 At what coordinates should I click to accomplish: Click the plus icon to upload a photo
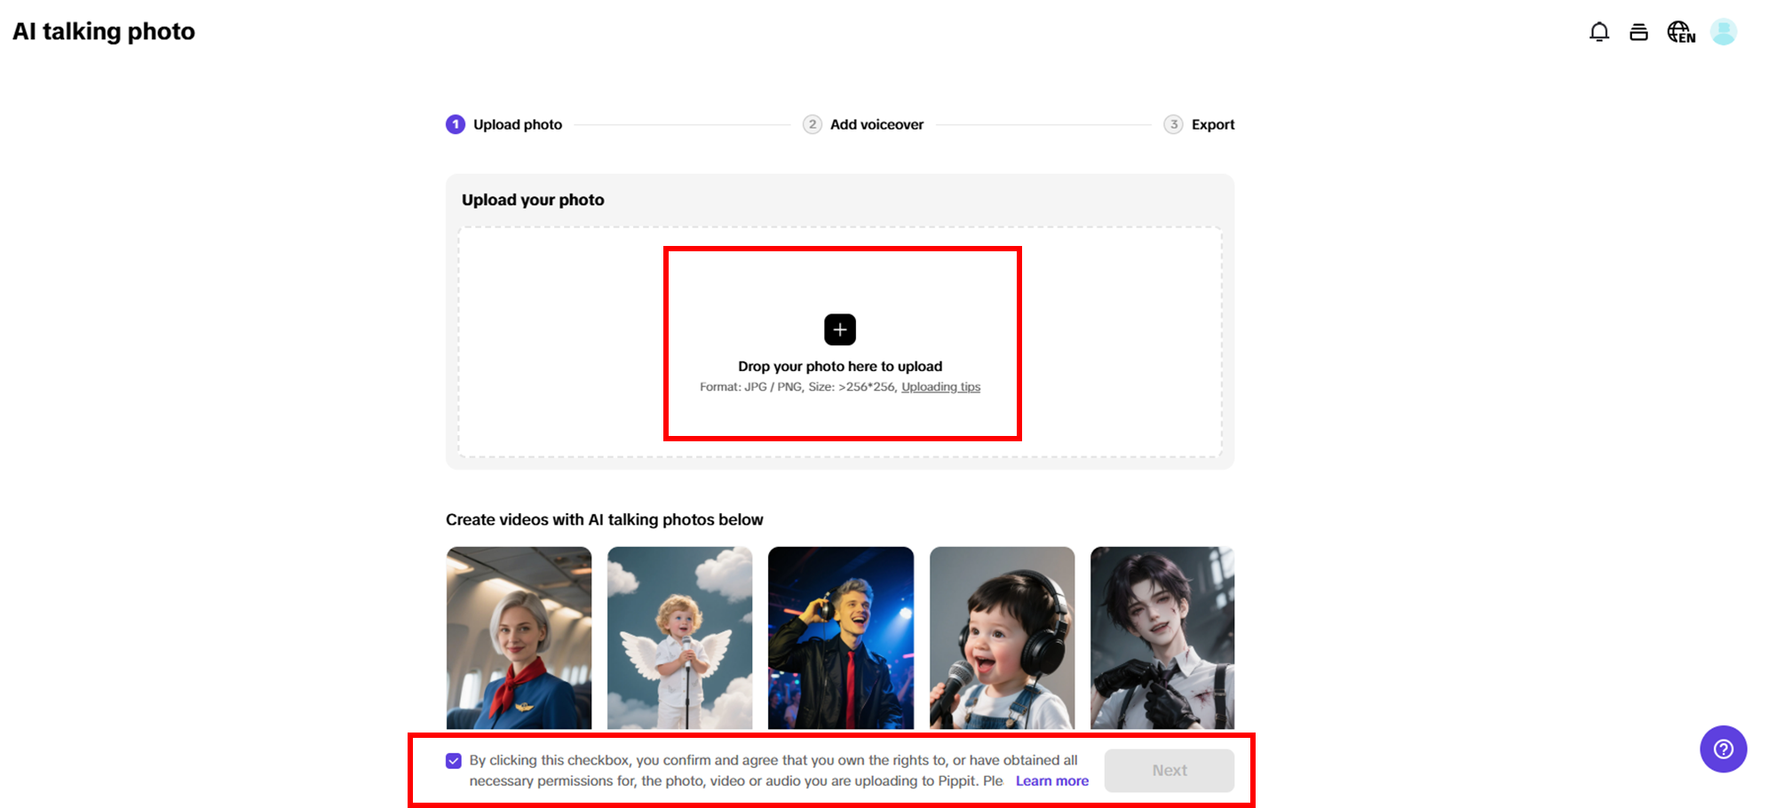click(840, 329)
